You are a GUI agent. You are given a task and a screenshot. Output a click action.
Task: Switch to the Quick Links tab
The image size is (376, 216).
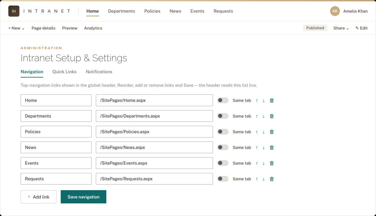pos(64,72)
